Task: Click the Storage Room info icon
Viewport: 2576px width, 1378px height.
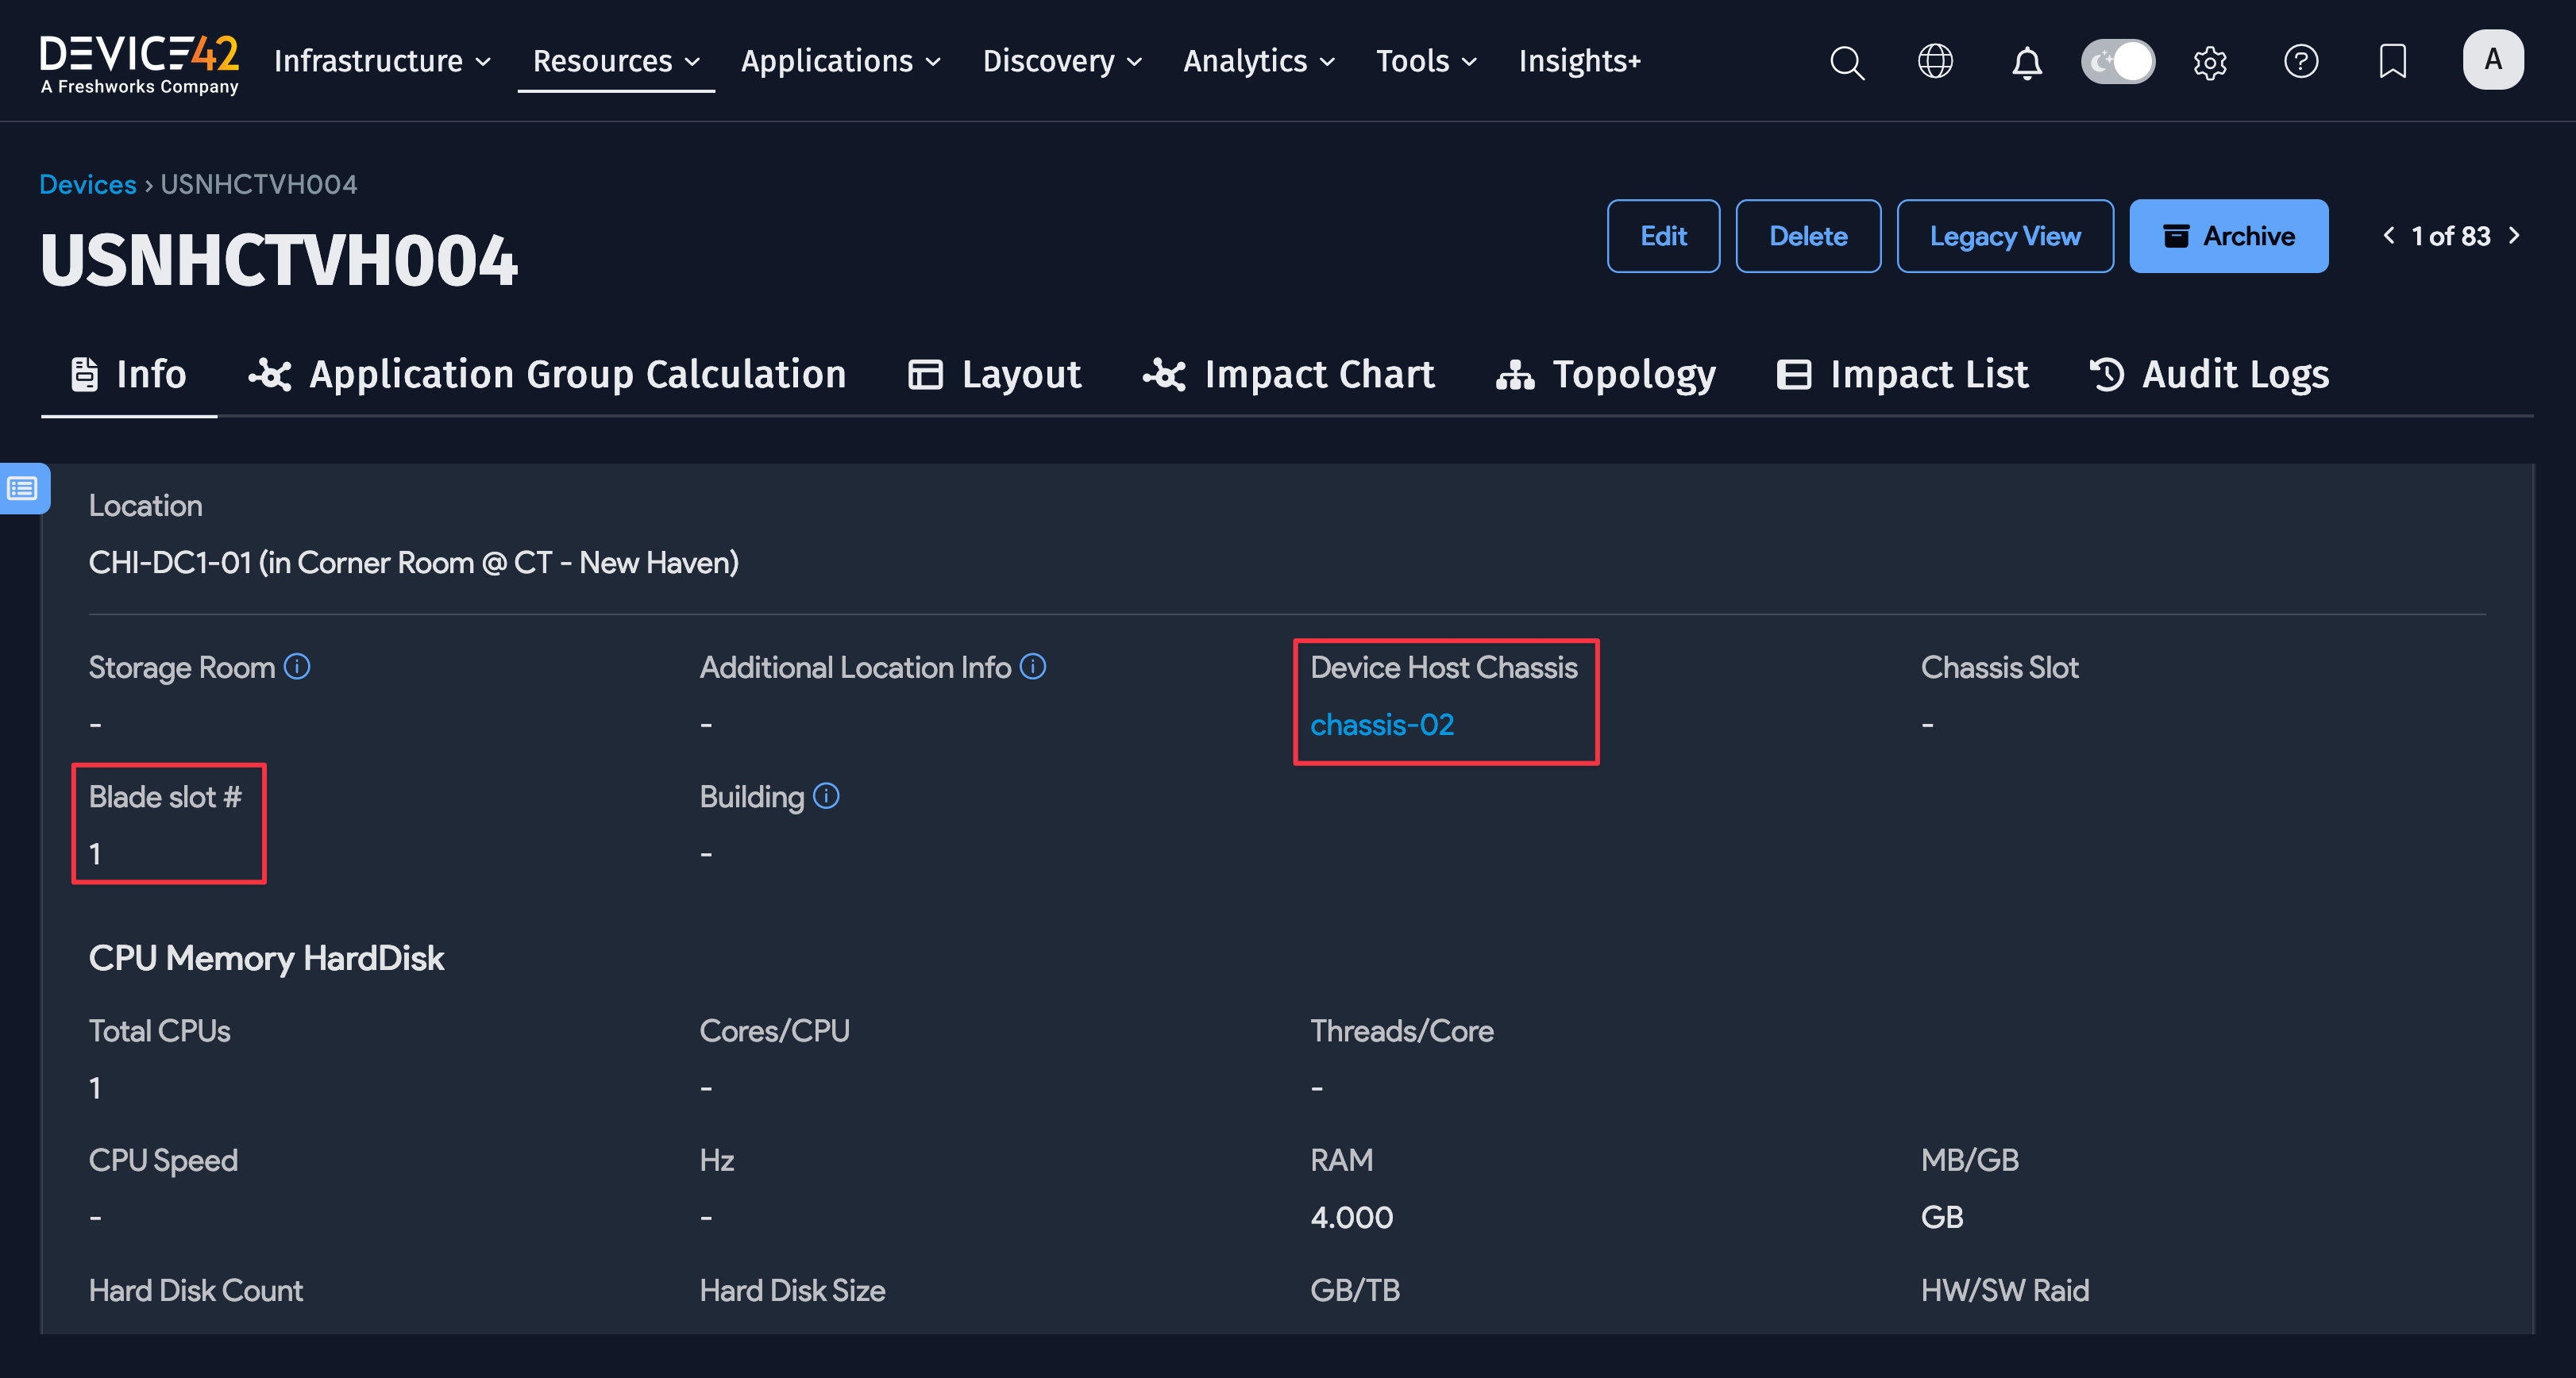Action: point(297,667)
